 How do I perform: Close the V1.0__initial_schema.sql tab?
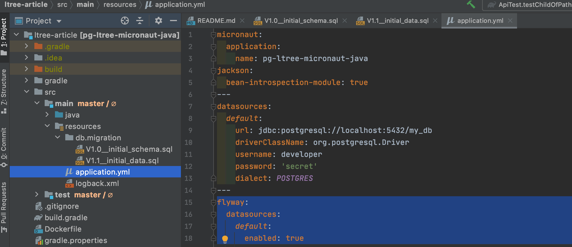pyautogui.click(x=345, y=21)
